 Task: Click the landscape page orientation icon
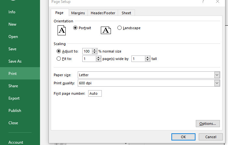106,30
